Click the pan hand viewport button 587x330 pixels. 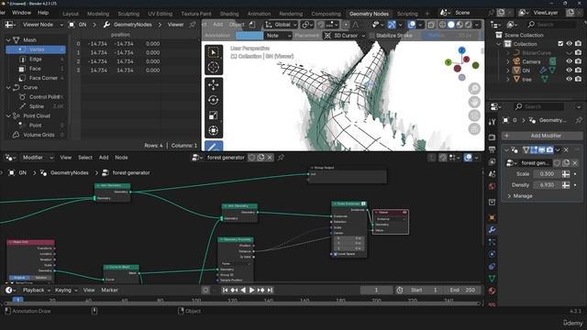coord(474,102)
